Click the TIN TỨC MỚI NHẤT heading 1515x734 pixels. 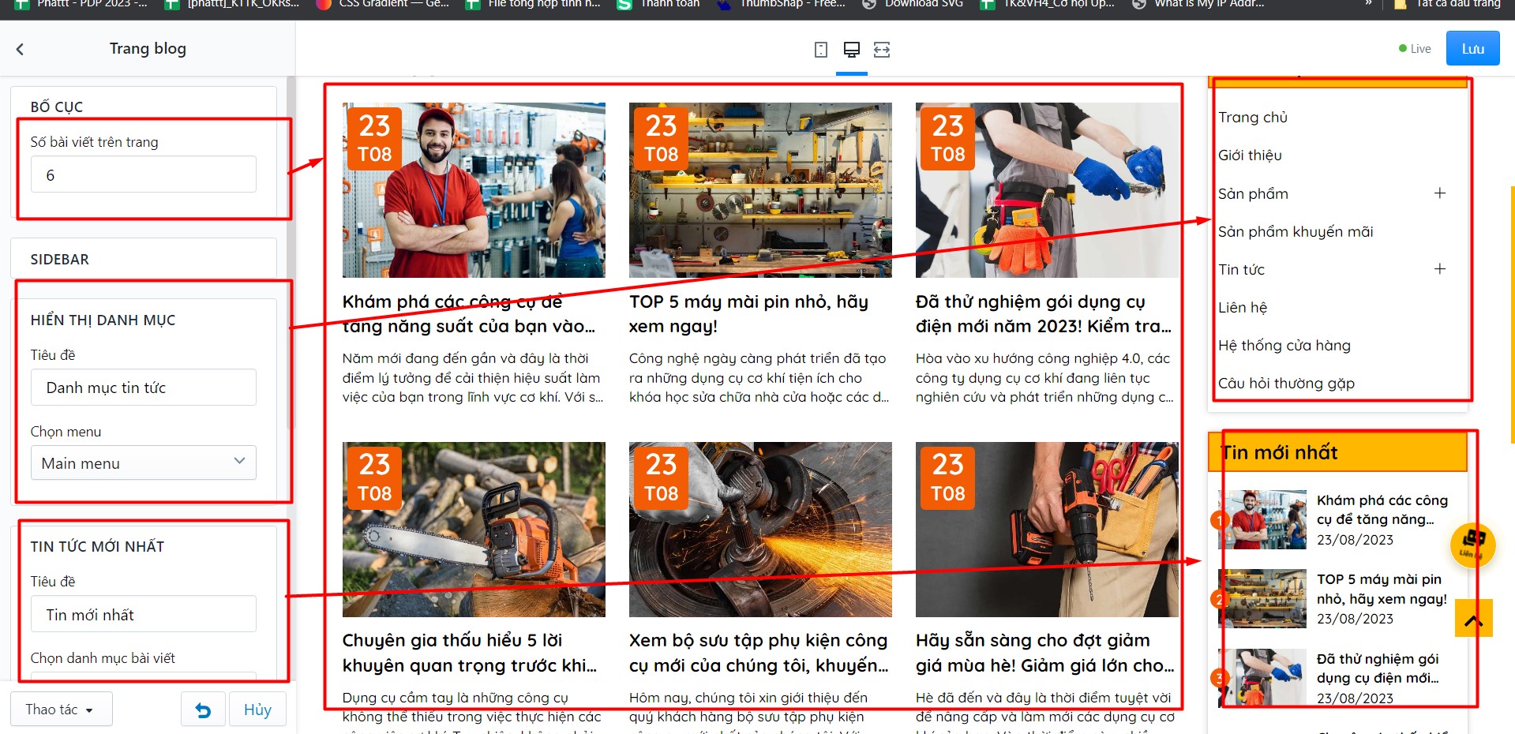tap(98, 547)
